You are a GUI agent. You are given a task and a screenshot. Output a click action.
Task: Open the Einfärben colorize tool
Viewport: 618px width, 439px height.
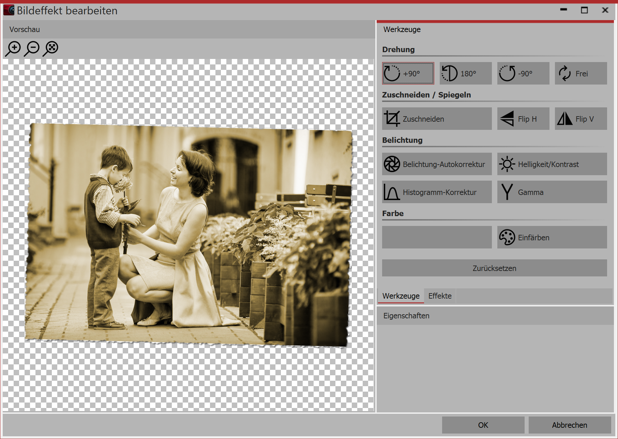pos(552,237)
